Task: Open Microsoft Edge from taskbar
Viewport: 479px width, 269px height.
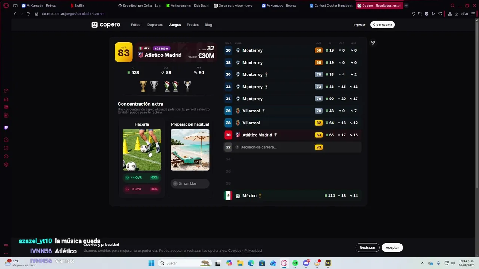Action: pyautogui.click(x=251, y=263)
